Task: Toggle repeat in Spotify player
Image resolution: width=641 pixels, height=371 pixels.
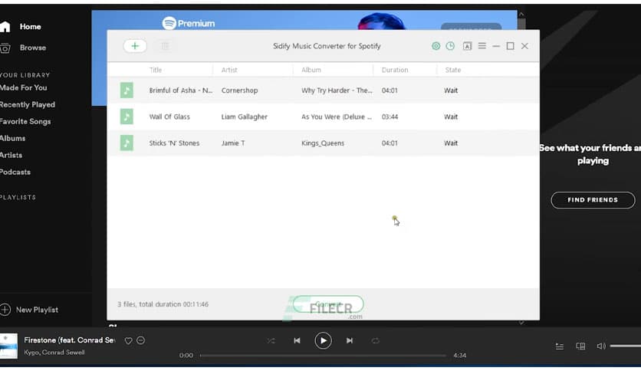Action: [375, 341]
